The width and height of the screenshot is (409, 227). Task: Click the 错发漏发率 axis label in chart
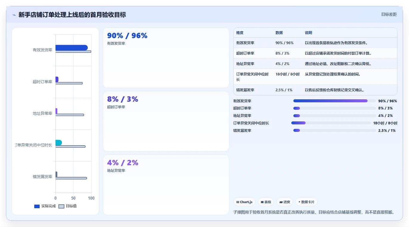pyautogui.click(x=43, y=177)
